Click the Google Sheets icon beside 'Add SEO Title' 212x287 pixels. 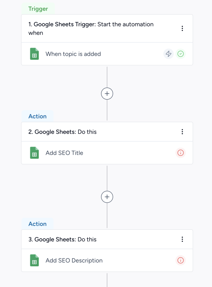pos(34,153)
